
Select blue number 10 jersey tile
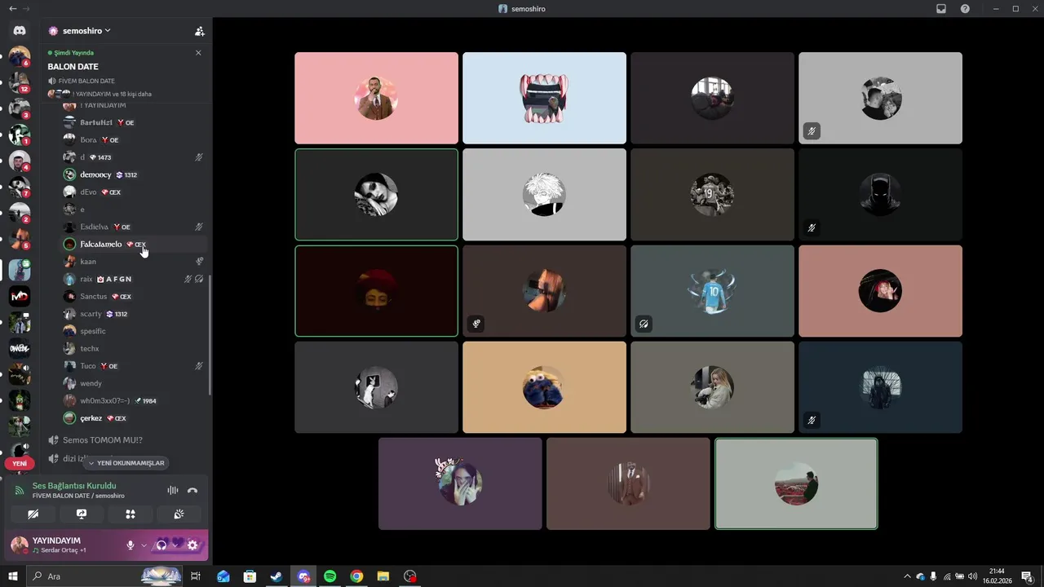pos(712,290)
